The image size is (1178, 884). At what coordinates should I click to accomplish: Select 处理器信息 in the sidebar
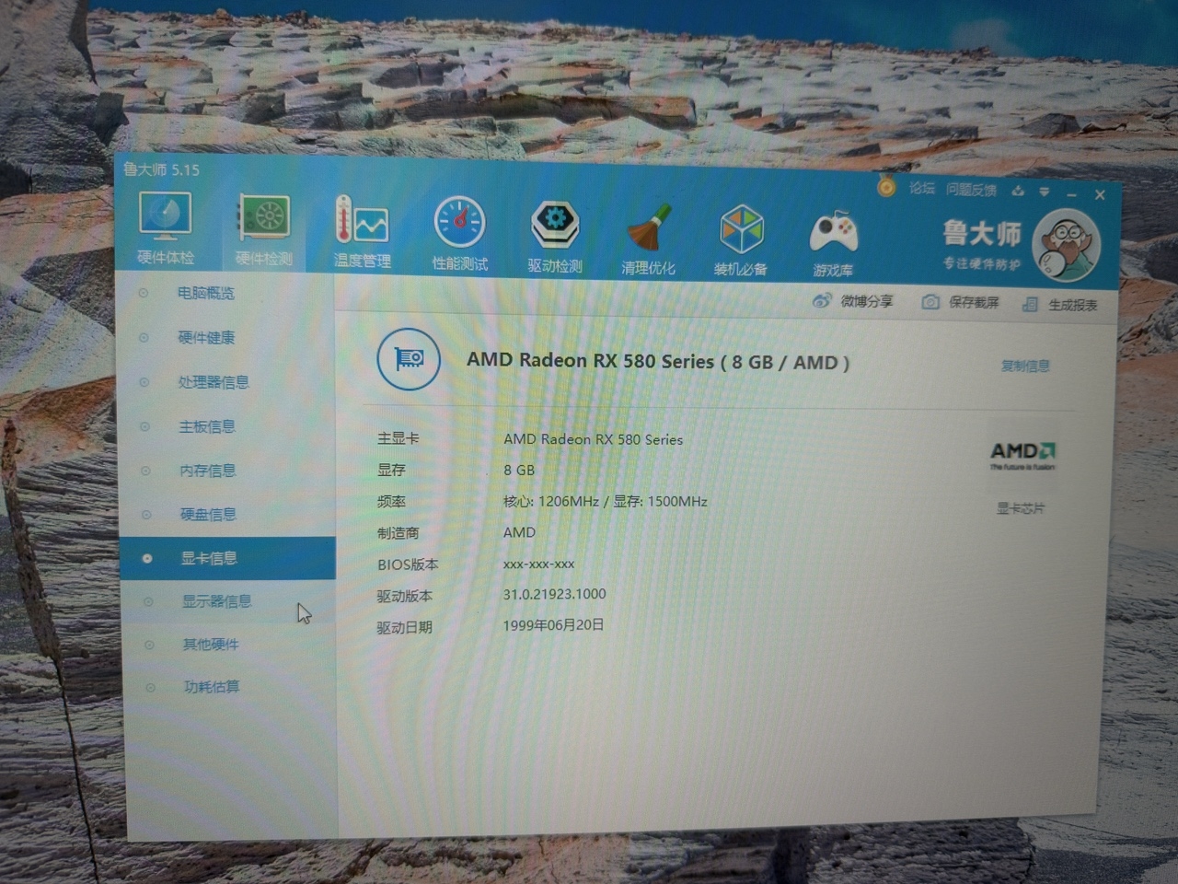(x=214, y=382)
